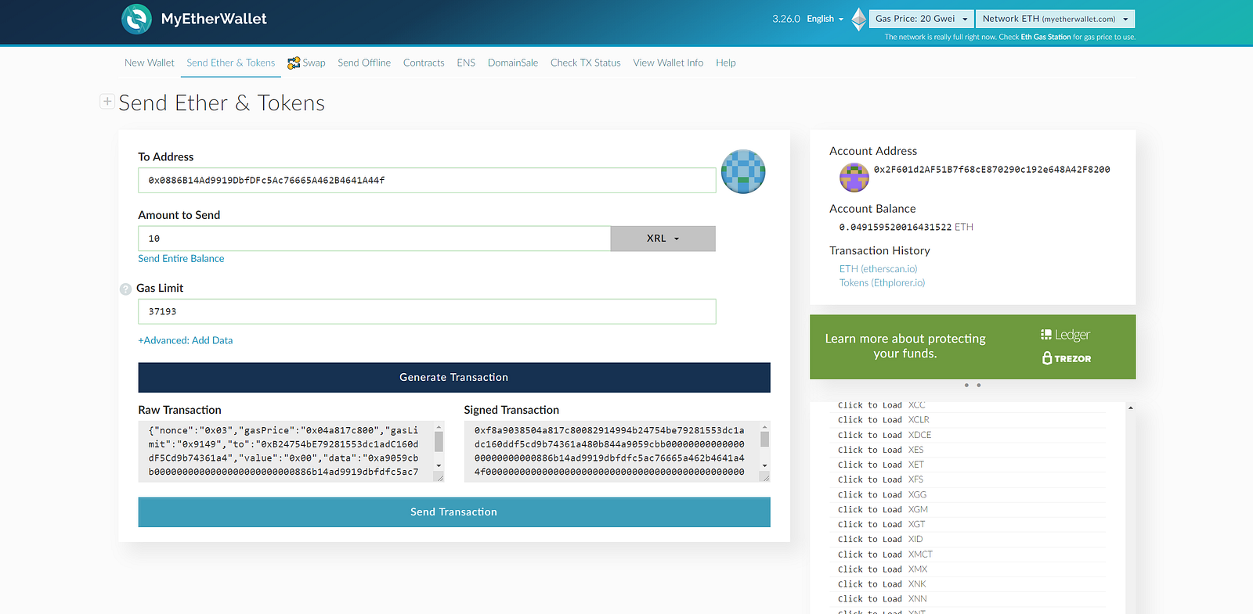
Task: Click the Amount to Send field
Action: click(374, 239)
